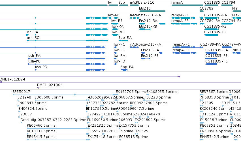Click the lwr gene label
The height and width of the screenshot is (141, 241).
pos(110,3)
